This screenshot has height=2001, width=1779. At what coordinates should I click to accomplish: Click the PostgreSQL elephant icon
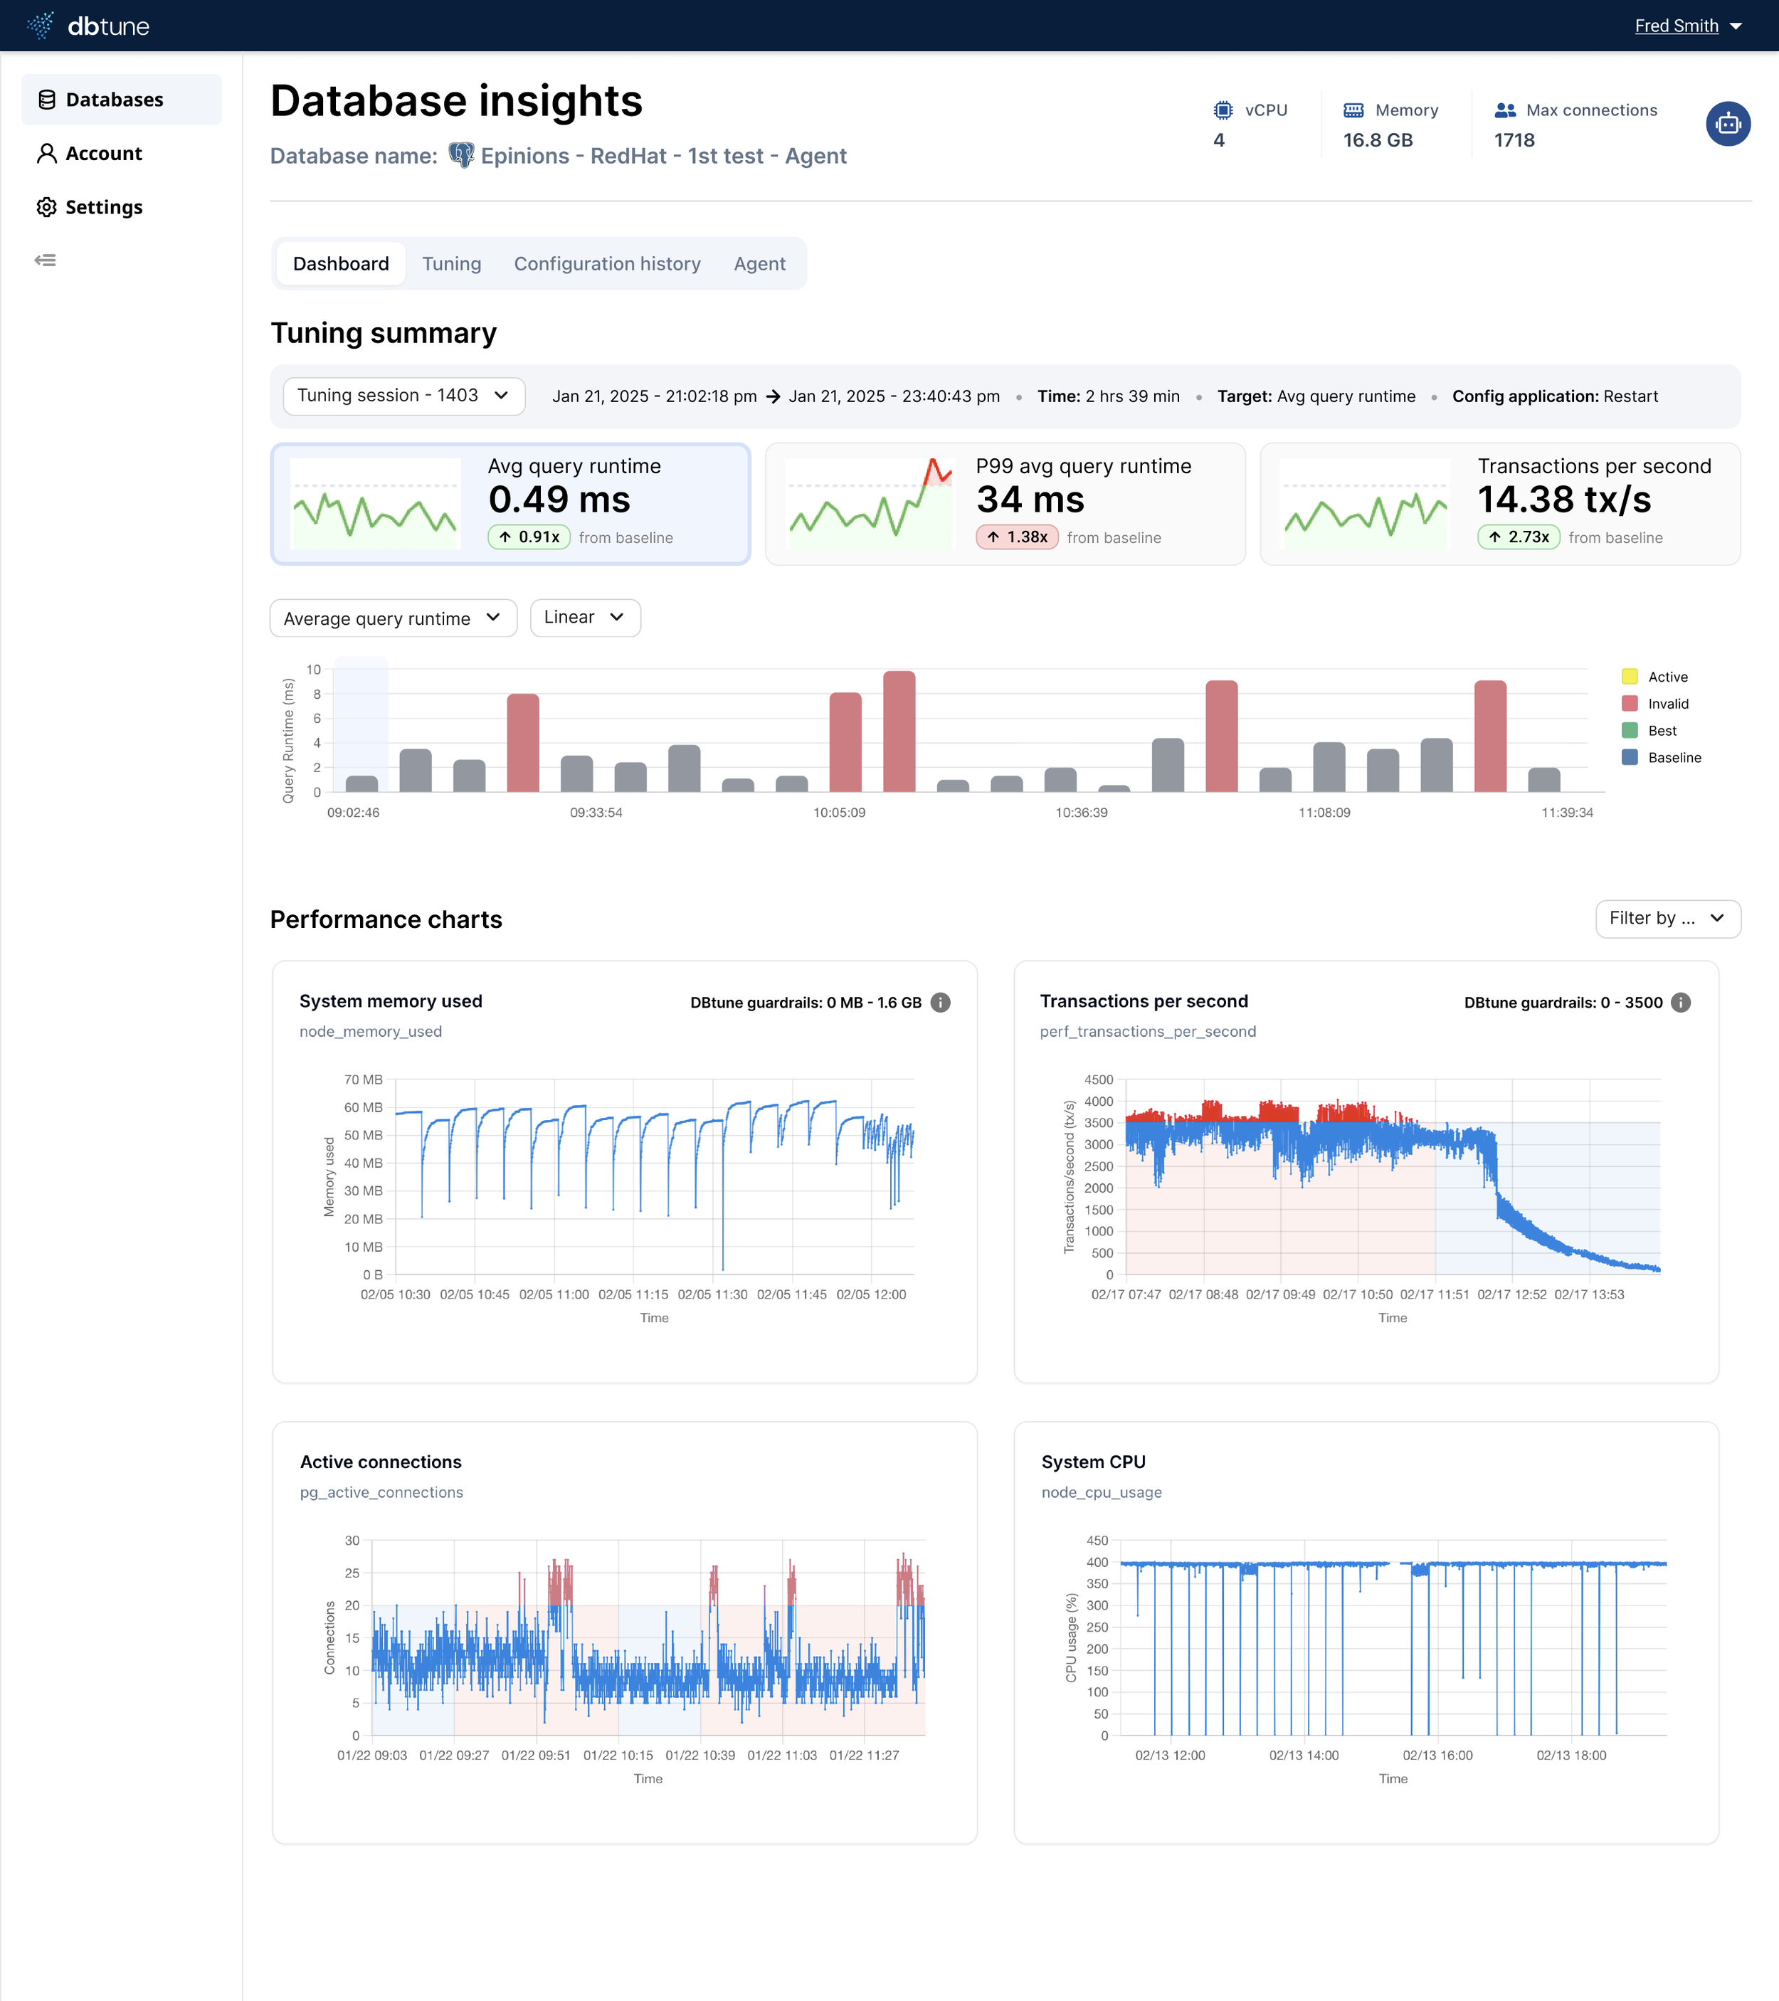click(461, 156)
